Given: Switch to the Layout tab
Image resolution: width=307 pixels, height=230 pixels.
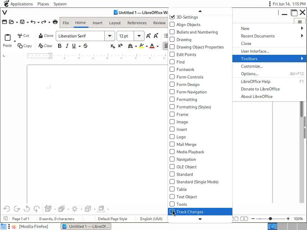Looking at the screenshot, I should (115, 23).
